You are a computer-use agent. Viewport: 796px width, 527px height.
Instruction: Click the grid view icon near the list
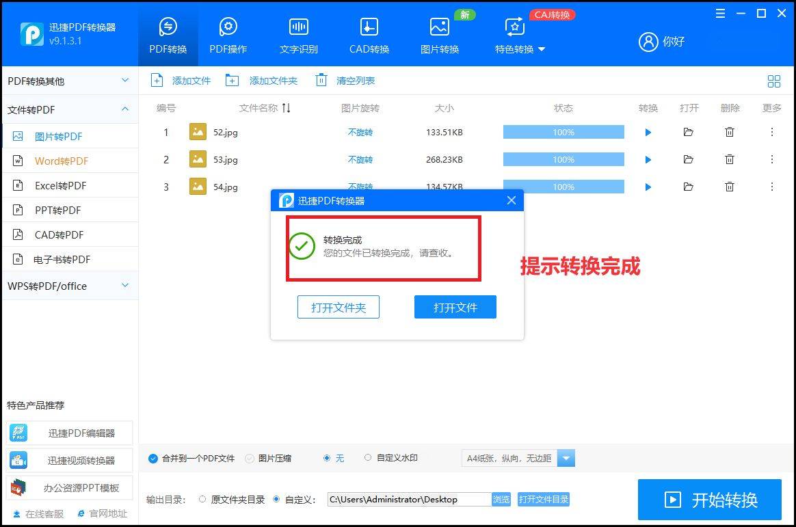774,80
